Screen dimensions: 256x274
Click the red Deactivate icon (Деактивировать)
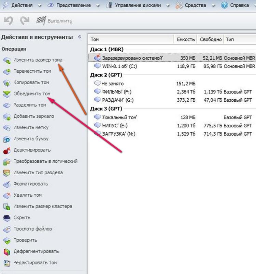point(7,150)
